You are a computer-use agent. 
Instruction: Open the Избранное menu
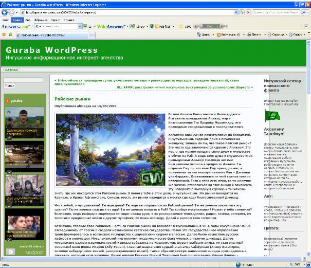pyautogui.click(x=41, y=20)
